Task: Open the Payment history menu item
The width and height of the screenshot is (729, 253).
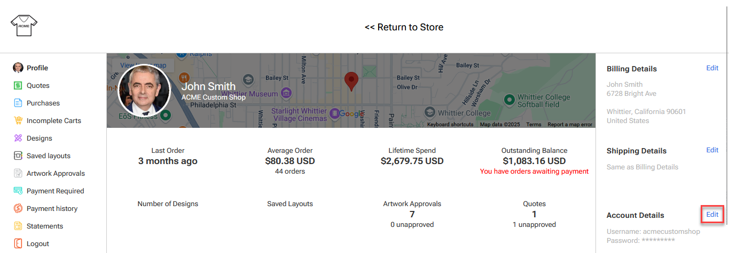Action: (52, 209)
